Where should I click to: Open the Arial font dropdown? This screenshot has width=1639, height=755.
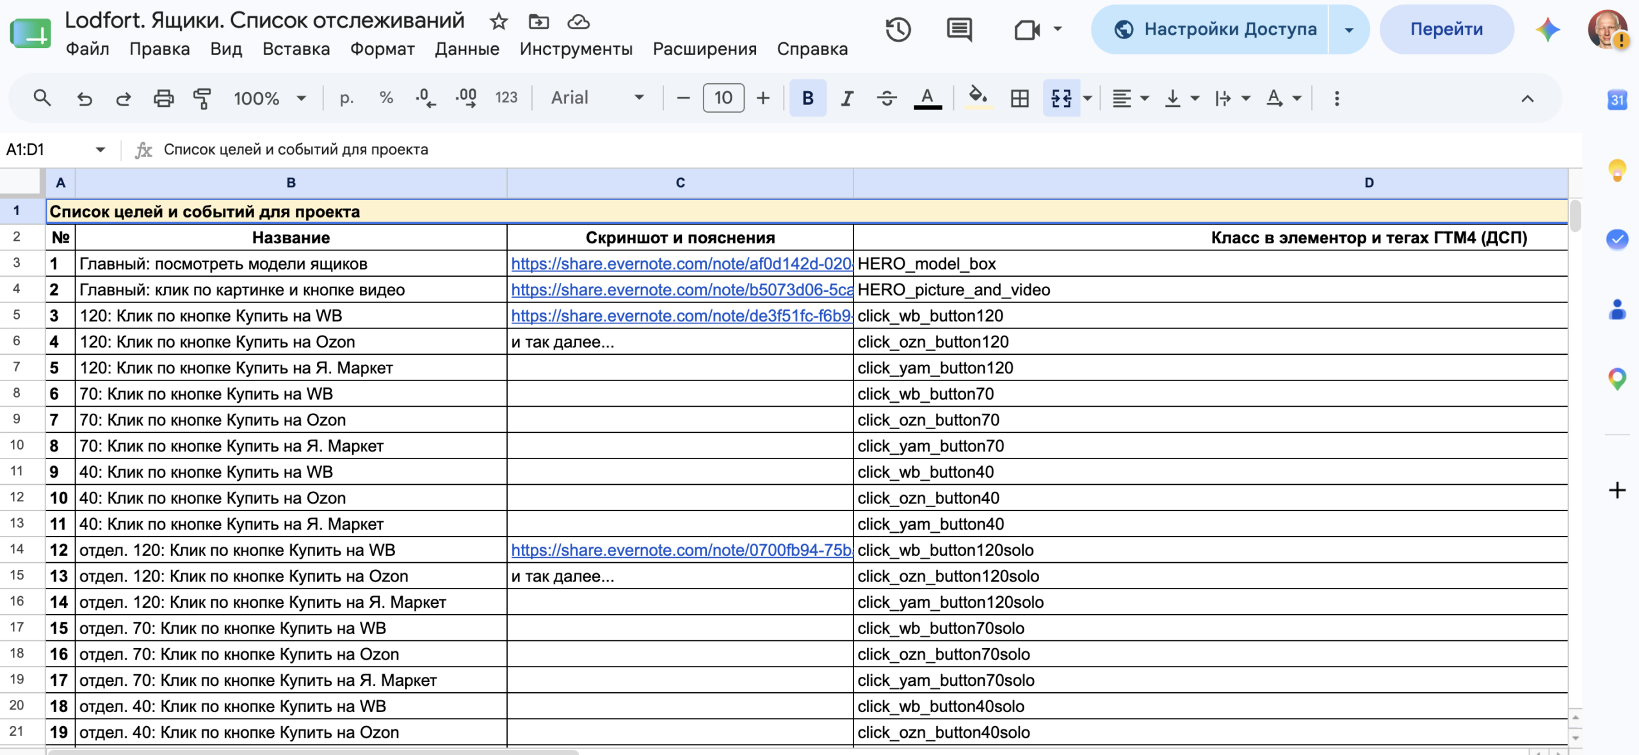[597, 98]
